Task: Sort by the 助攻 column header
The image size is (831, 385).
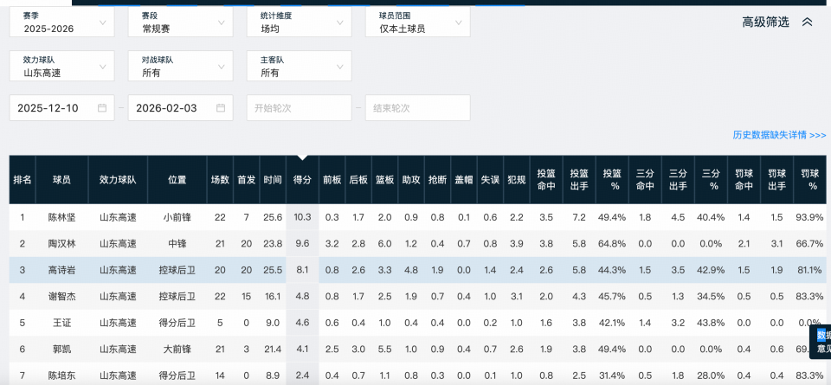Action: tap(411, 180)
